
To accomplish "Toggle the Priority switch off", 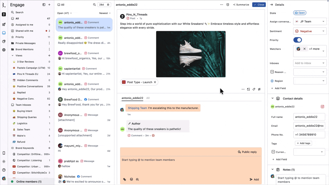I will click(x=297, y=40).
